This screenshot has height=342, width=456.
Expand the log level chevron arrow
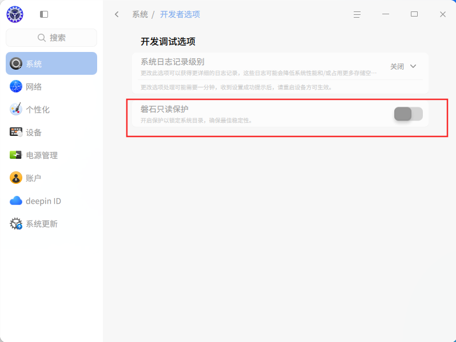click(413, 66)
